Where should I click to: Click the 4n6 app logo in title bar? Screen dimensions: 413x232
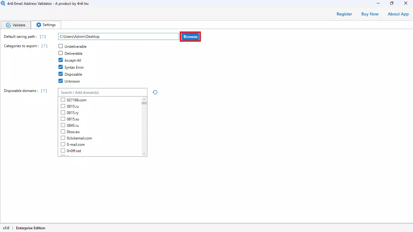(x=3, y=3)
